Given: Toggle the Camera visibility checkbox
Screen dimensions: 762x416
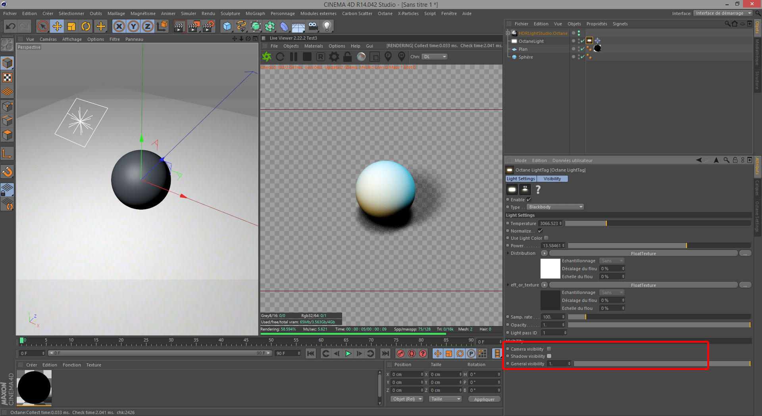Looking at the screenshot, I should pos(549,349).
